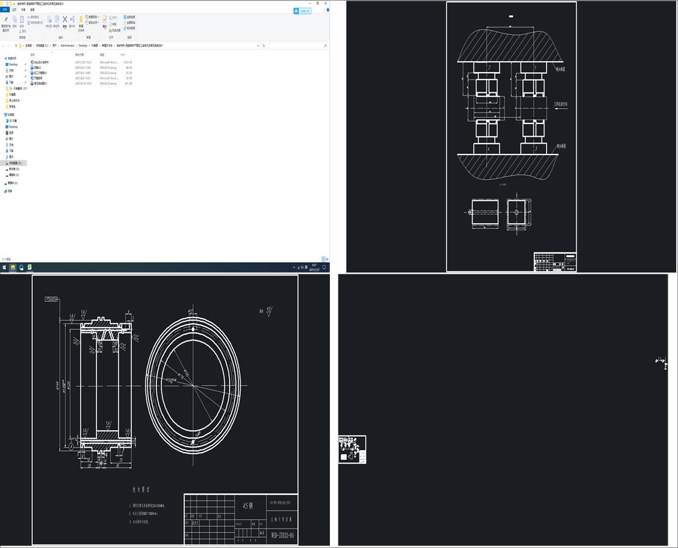Image resolution: width=678 pixels, height=548 pixels.
Task: Open the Windows Start menu
Action: [4, 268]
